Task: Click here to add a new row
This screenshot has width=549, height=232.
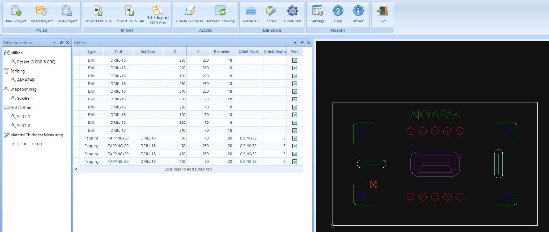Action: pyautogui.click(x=188, y=169)
